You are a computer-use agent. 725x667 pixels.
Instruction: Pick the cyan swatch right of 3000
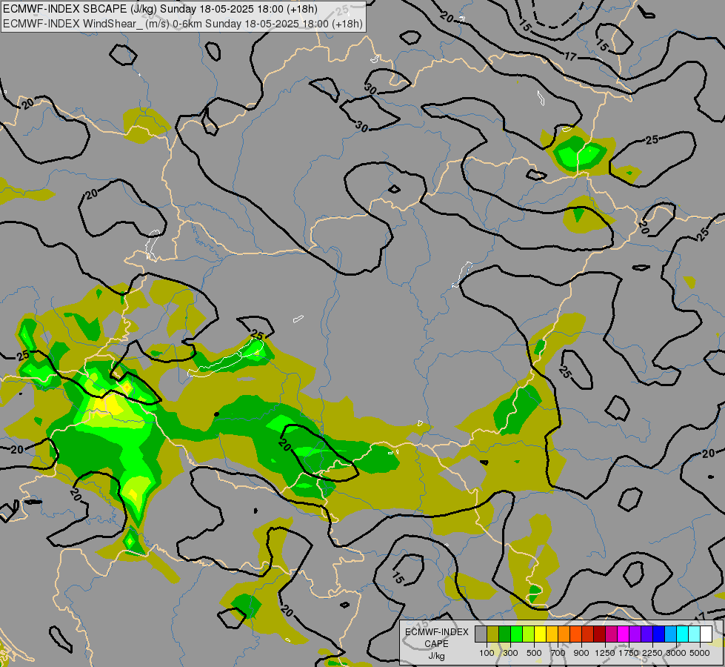tap(683, 634)
